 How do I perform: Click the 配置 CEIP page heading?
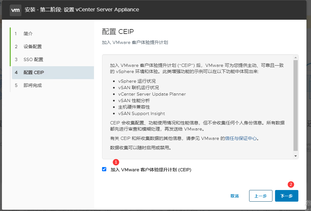tap(118, 31)
